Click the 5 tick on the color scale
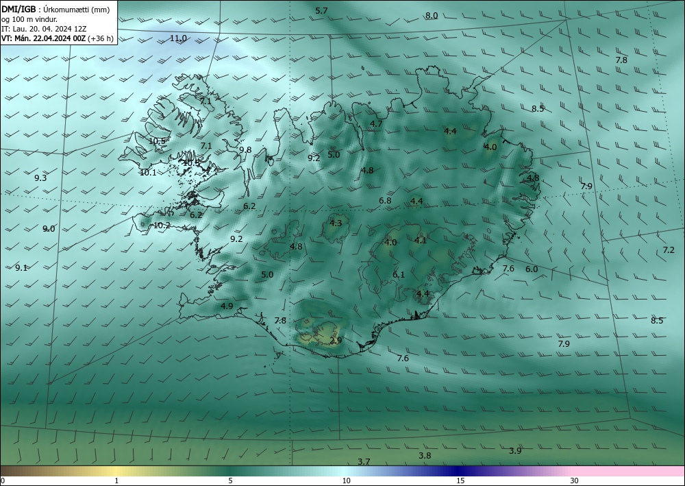This screenshot has width=685, height=486. [x=230, y=481]
